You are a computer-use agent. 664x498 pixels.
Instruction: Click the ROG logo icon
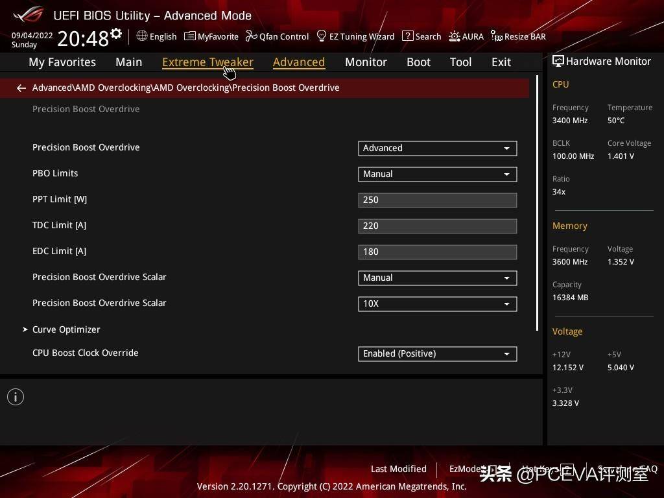click(x=28, y=15)
